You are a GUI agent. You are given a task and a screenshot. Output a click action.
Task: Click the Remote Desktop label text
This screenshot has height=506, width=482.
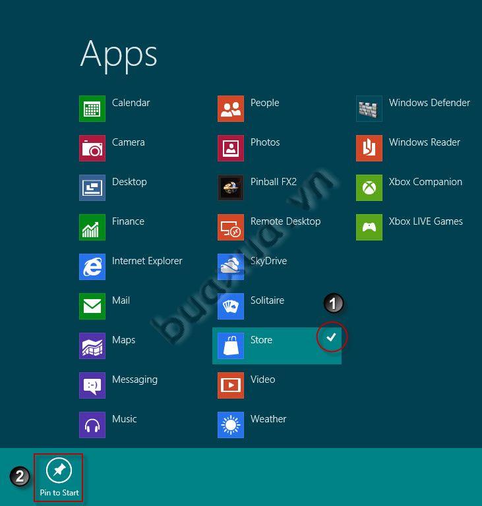286,221
